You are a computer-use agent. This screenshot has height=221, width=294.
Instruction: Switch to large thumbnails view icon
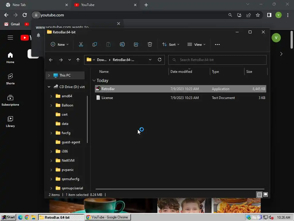pyautogui.click(x=266, y=195)
